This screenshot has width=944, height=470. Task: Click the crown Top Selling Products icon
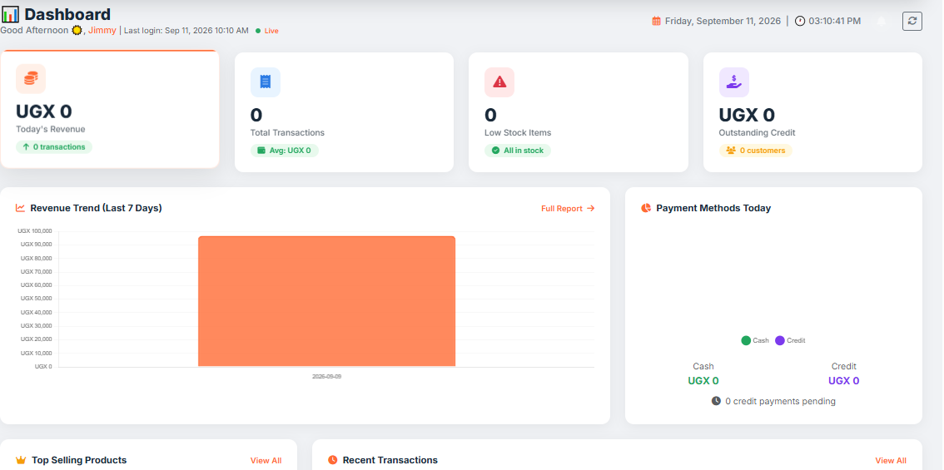tap(21, 460)
